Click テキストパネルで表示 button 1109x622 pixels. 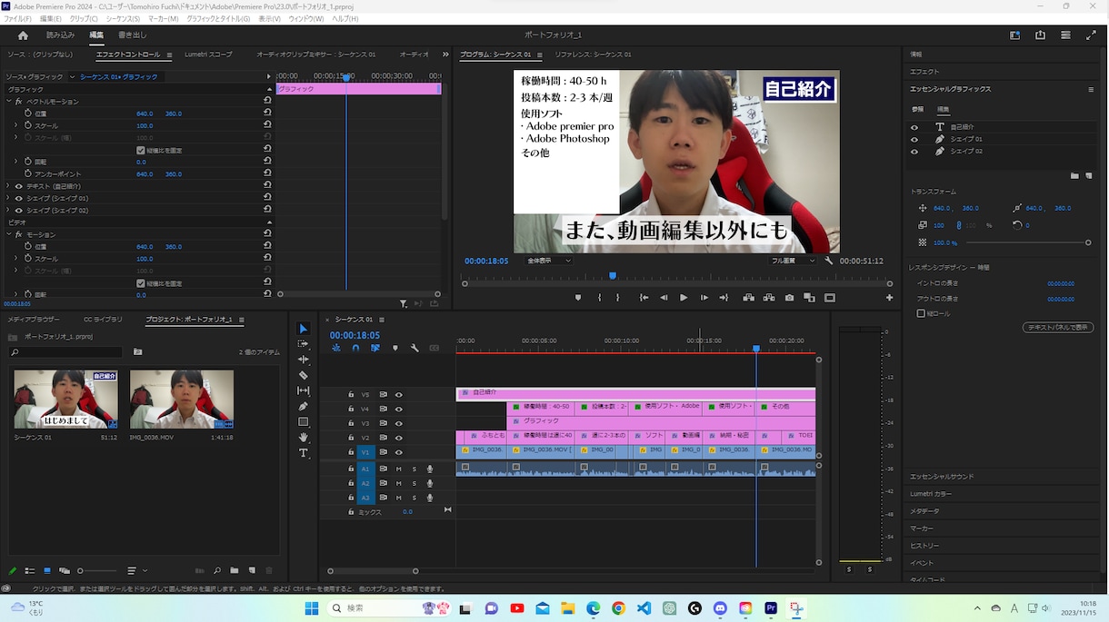click(1057, 327)
